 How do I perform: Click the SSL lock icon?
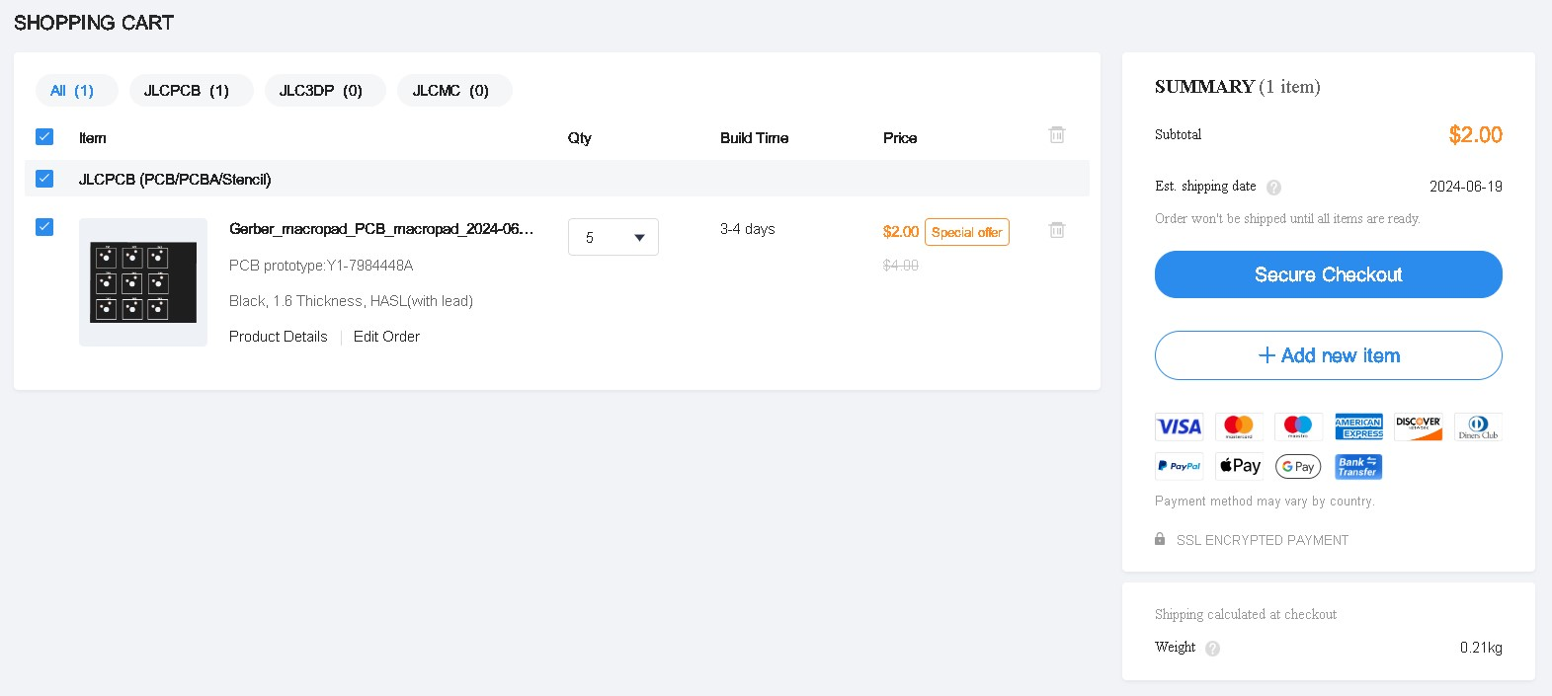pos(1160,539)
